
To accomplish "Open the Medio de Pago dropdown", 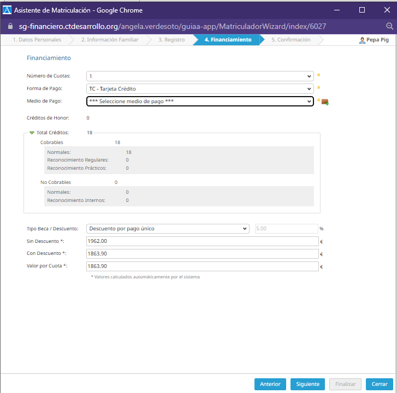I will tap(200, 101).
